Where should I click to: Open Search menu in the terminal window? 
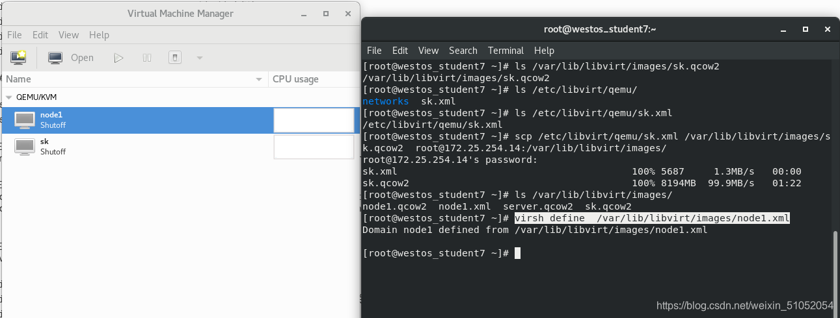463,51
